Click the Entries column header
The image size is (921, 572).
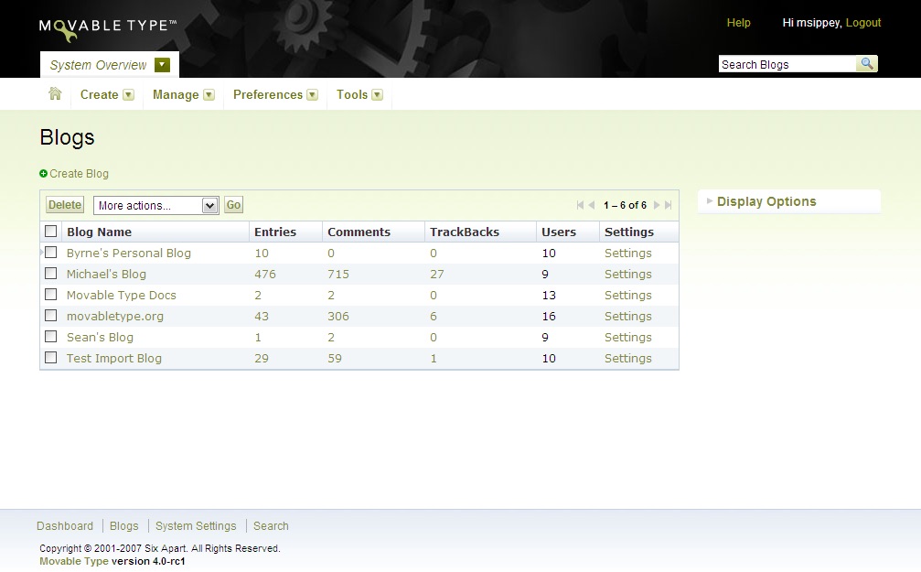[275, 232]
